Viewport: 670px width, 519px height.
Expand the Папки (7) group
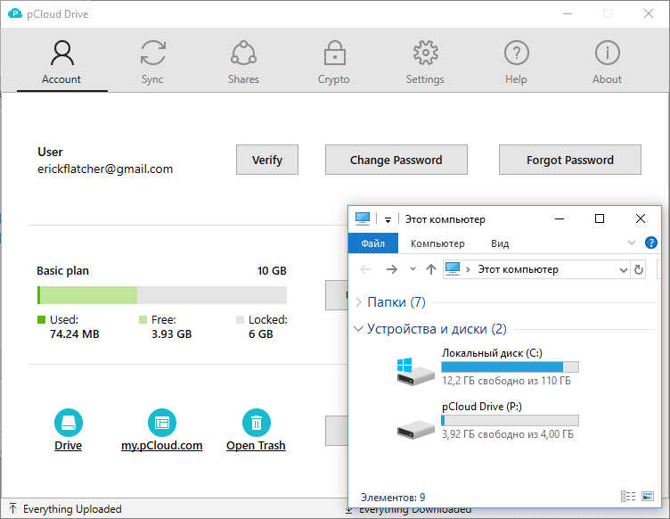[359, 302]
